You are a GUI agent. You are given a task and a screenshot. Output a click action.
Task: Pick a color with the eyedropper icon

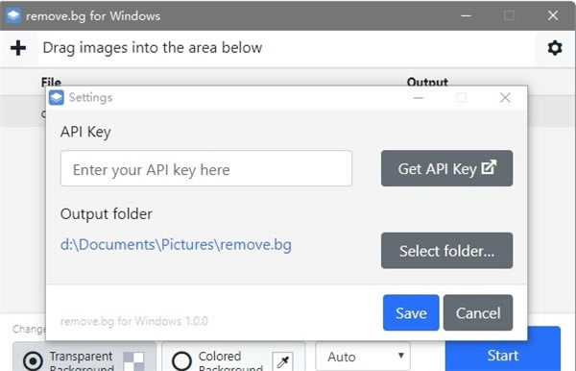point(282,361)
